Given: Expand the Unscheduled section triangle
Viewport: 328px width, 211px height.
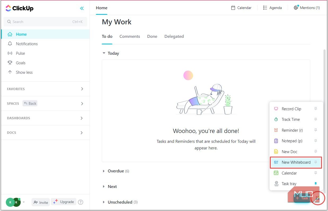Looking at the screenshot, I should (x=104, y=202).
